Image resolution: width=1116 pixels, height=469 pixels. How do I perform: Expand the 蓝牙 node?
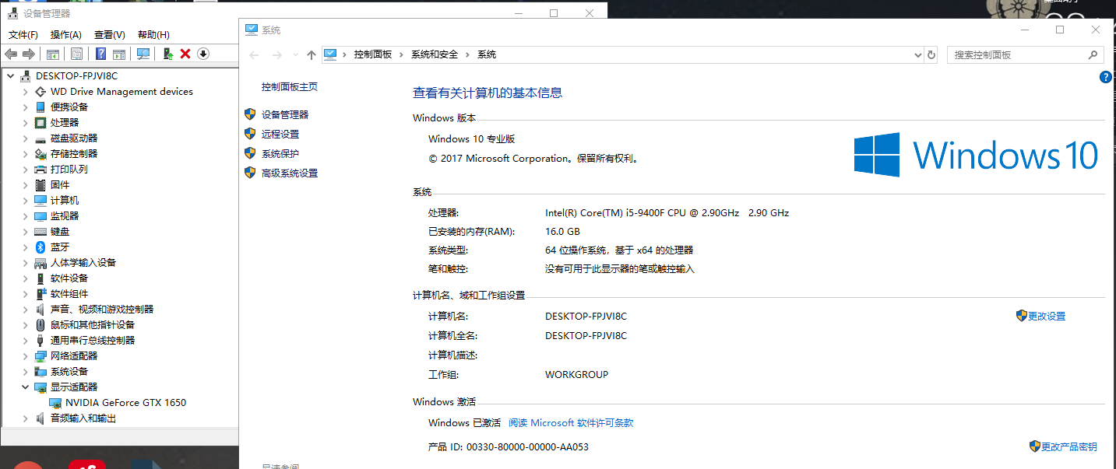26,247
